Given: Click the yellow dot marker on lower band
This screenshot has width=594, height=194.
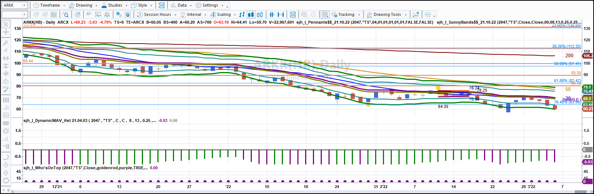Looking at the screenshot, I should pyautogui.click(x=368, y=105).
